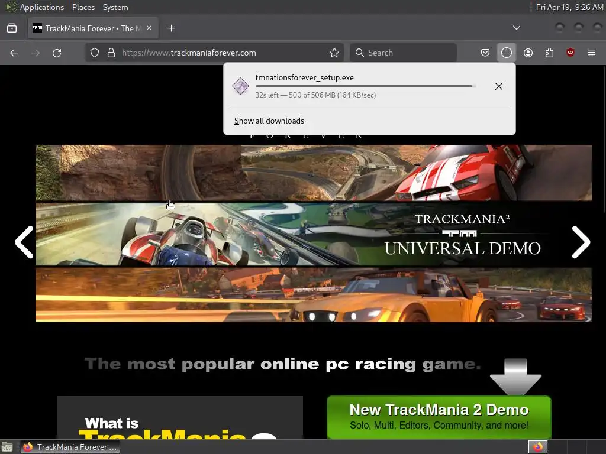Click the show desktop icon in taskbar
The height and width of the screenshot is (454, 606).
coord(7,447)
